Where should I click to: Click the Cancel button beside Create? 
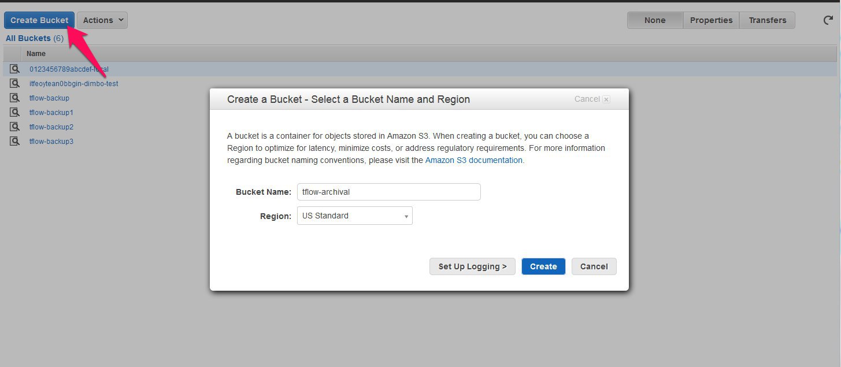tap(594, 266)
